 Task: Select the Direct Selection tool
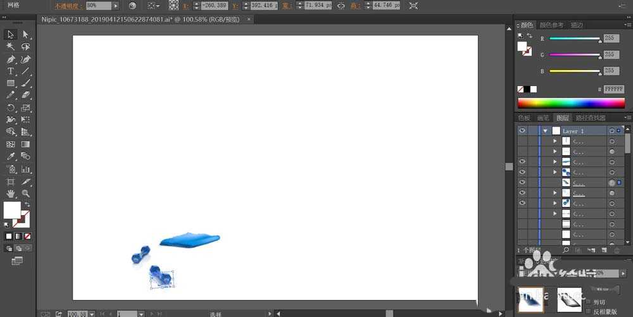pos(26,34)
